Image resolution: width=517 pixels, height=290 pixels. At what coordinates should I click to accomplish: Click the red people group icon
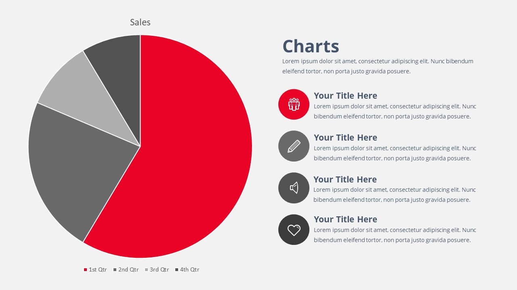[294, 104]
